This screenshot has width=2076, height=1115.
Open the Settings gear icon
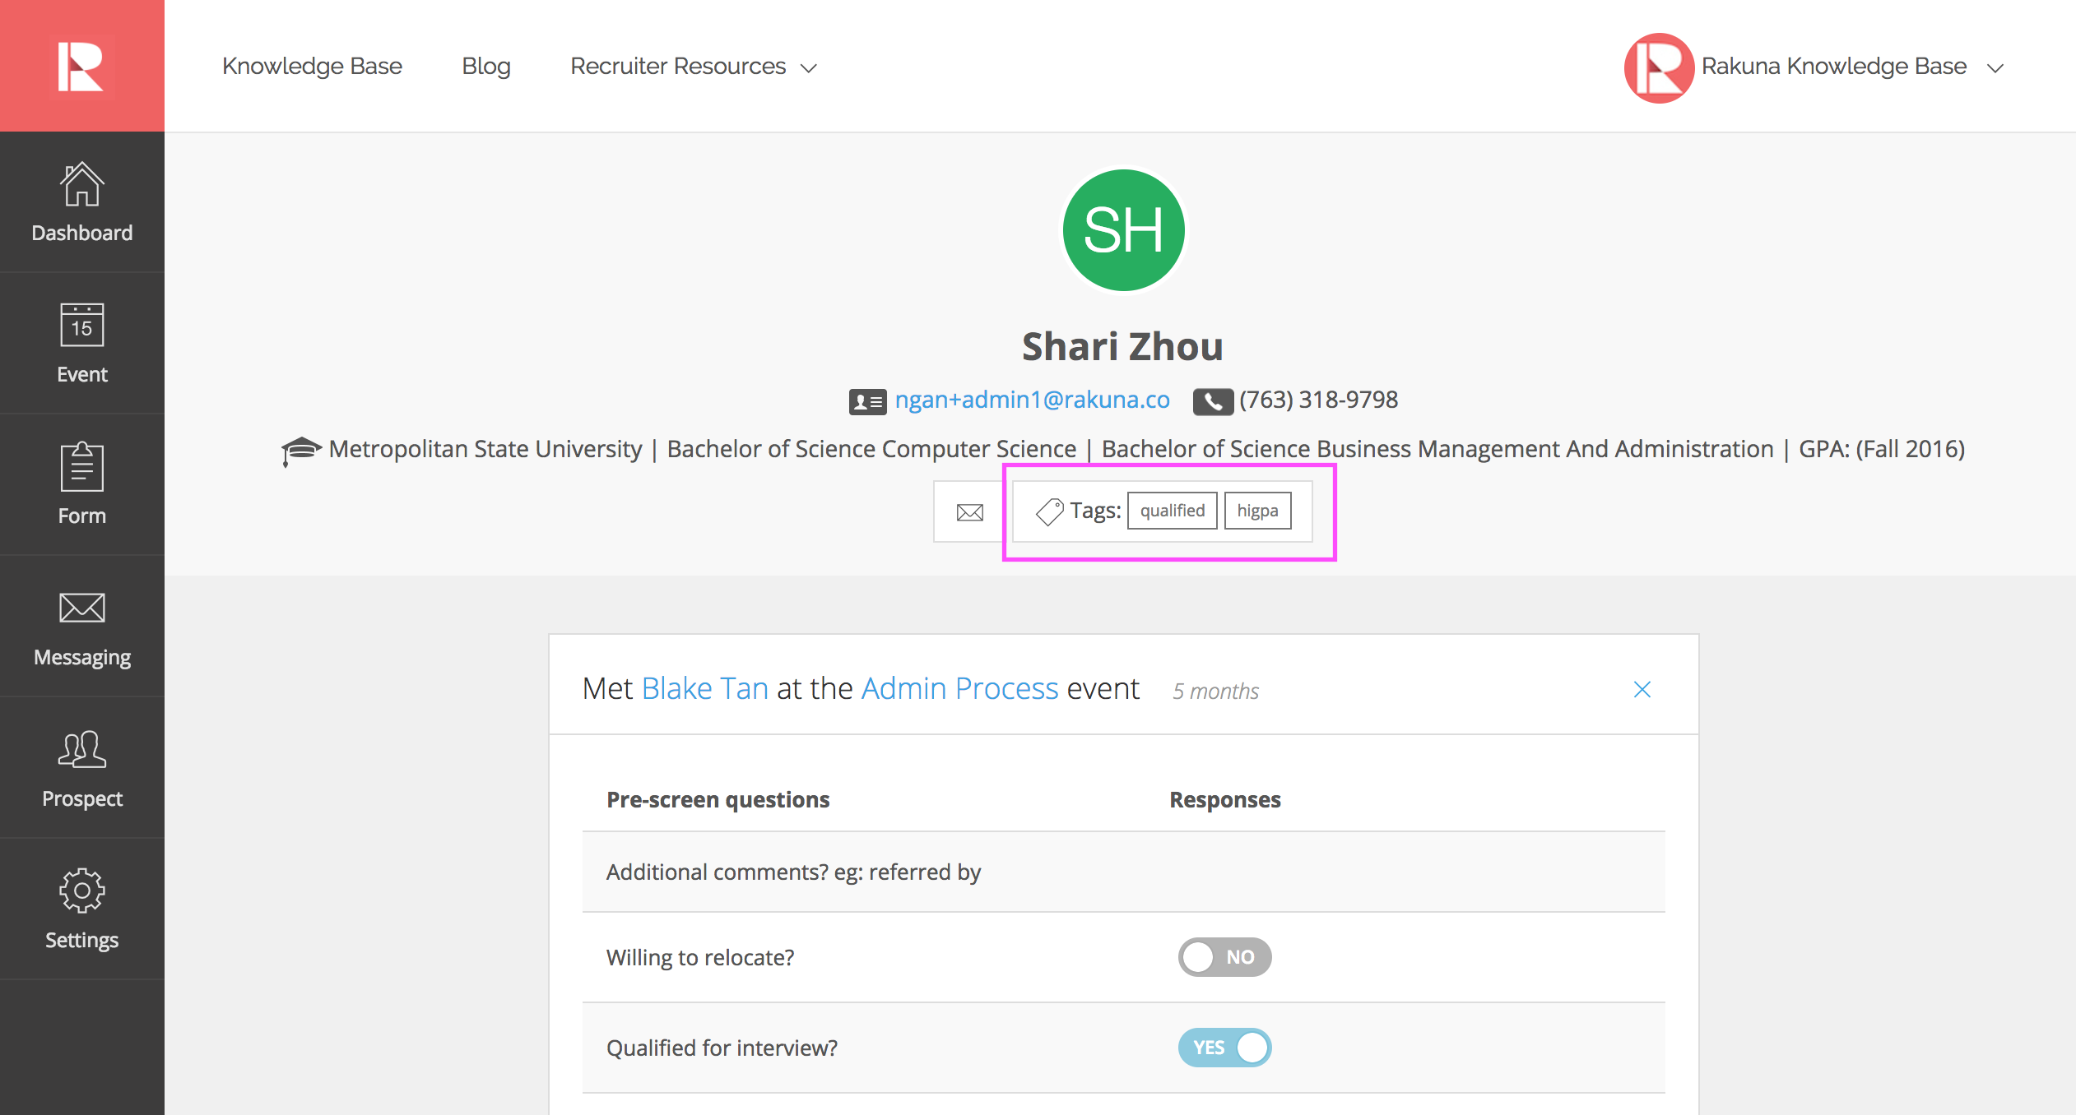[81, 891]
